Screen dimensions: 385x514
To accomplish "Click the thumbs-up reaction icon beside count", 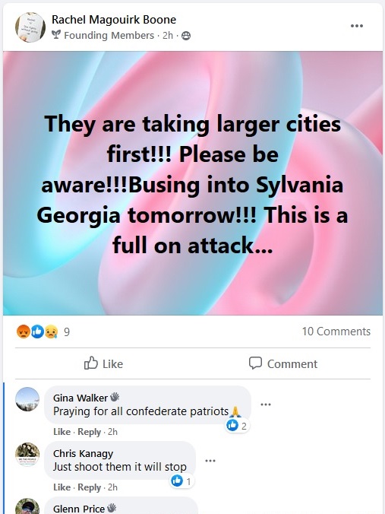I will click(37, 332).
